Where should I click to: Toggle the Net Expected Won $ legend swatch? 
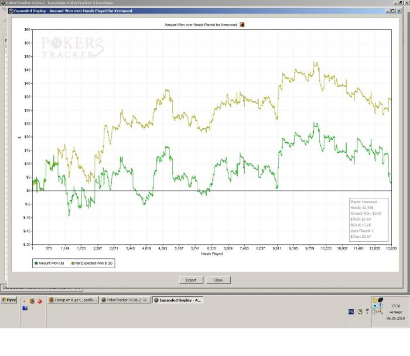73,263
